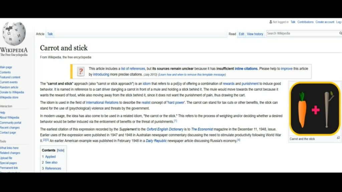Click the search magnifying glass icon
This screenshot has width=342, height=192.
(x=340, y=33)
